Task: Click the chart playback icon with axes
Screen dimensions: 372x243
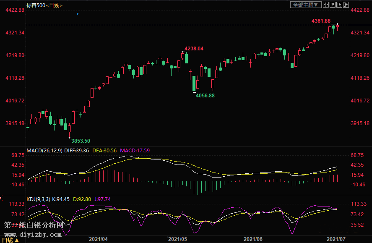Action: [339, 5]
